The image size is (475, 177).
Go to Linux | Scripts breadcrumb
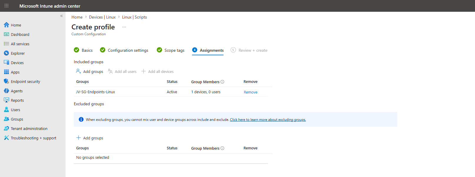[x=134, y=17]
